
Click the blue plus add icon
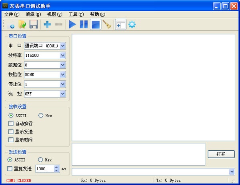47,25
